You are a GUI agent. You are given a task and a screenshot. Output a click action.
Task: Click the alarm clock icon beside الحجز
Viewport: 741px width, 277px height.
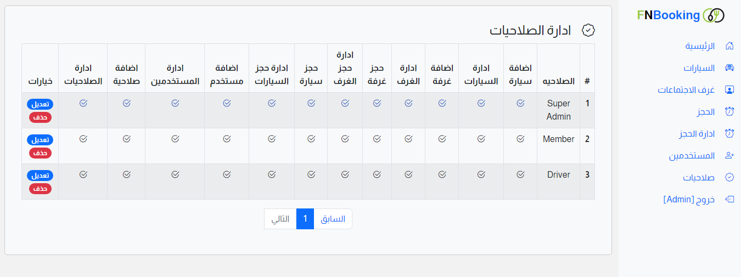click(x=729, y=112)
